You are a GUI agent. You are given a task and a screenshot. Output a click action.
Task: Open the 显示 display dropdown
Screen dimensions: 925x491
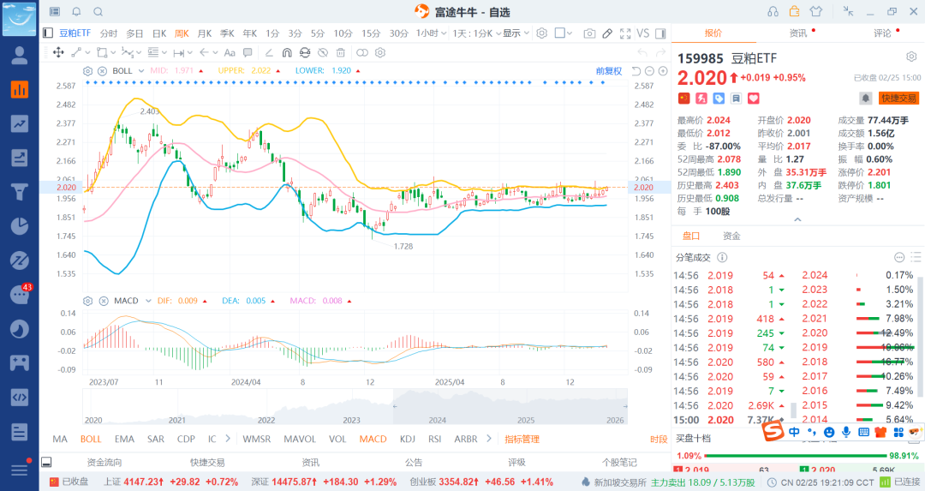(x=516, y=33)
